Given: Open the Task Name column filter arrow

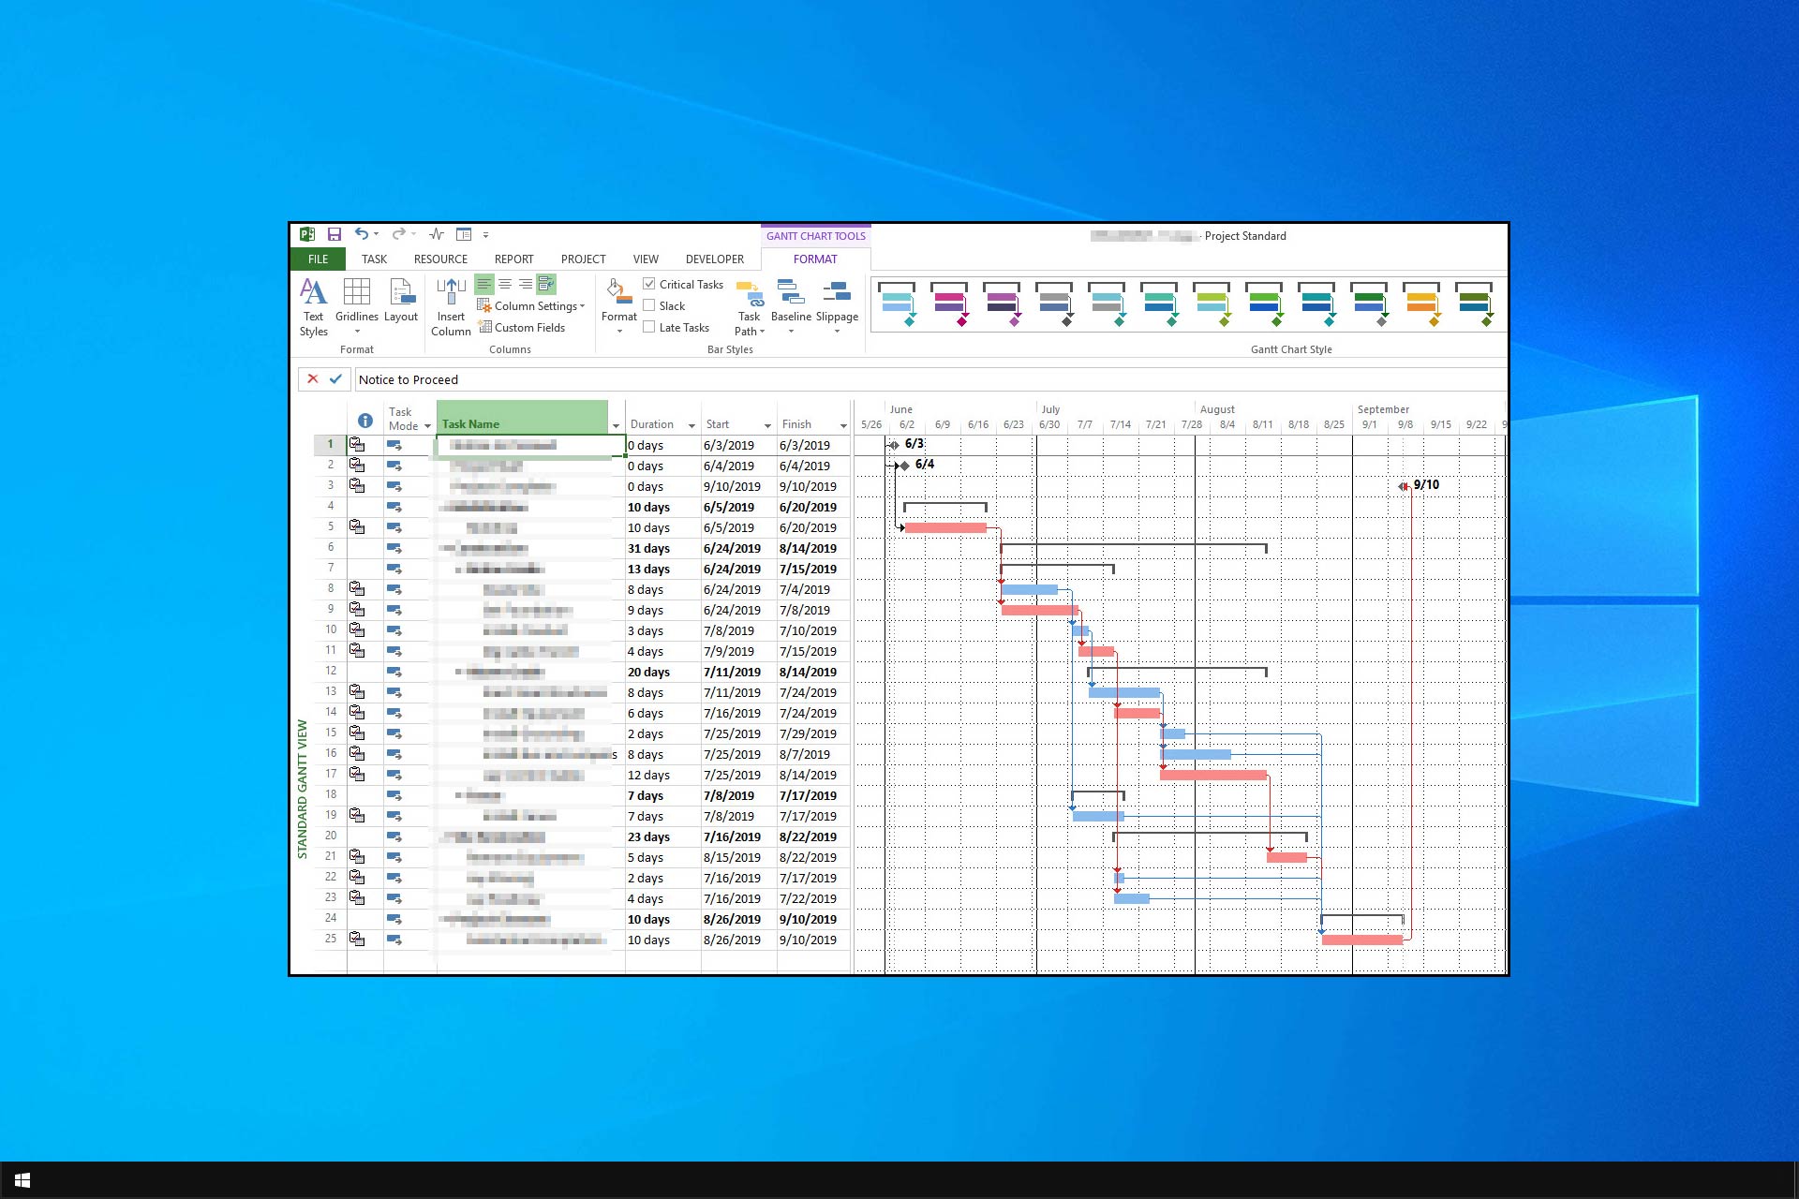Looking at the screenshot, I should [x=616, y=425].
